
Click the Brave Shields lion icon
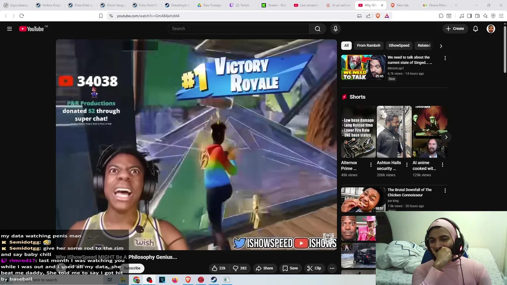[x=377, y=16]
